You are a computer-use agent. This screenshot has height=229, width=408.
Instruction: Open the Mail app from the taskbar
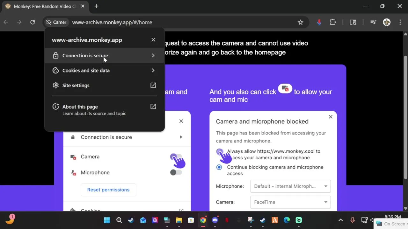143,220
